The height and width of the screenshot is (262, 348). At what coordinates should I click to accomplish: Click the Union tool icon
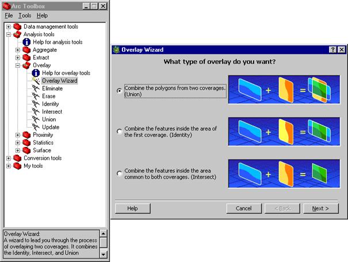tap(36, 120)
